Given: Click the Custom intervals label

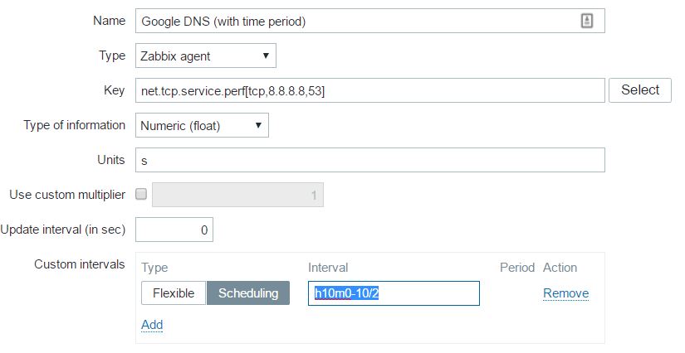Looking at the screenshot, I should tap(79, 264).
